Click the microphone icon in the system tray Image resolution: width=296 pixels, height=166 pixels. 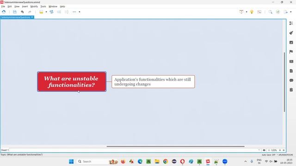[252, 161]
